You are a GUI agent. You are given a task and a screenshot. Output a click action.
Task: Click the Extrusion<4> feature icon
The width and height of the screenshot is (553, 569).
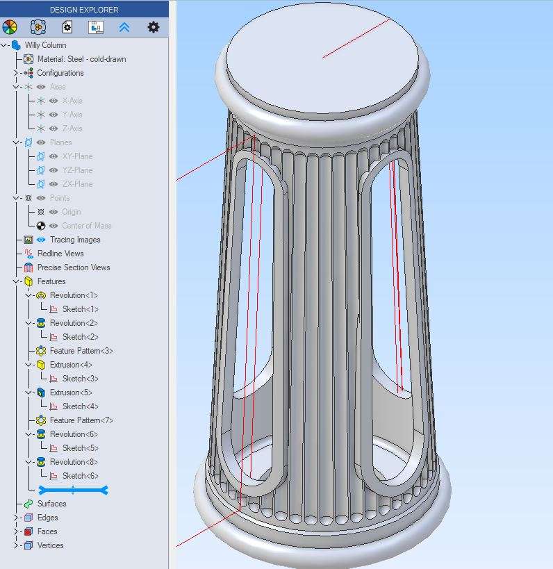[41, 365]
